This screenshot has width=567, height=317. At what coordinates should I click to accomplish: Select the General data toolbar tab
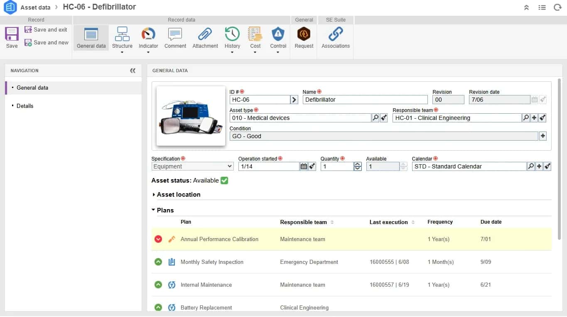tap(91, 38)
